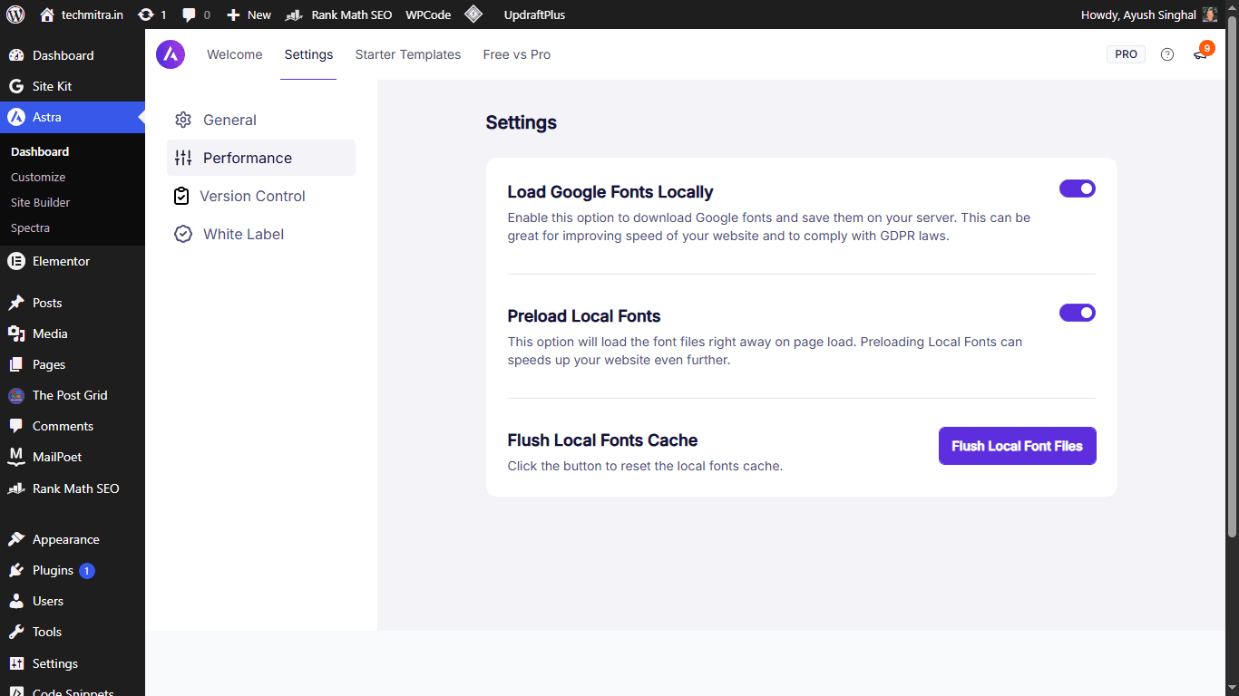
Task: Click the UpdraftPlus diamond icon in admin bar
Action: [x=473, y=14]
